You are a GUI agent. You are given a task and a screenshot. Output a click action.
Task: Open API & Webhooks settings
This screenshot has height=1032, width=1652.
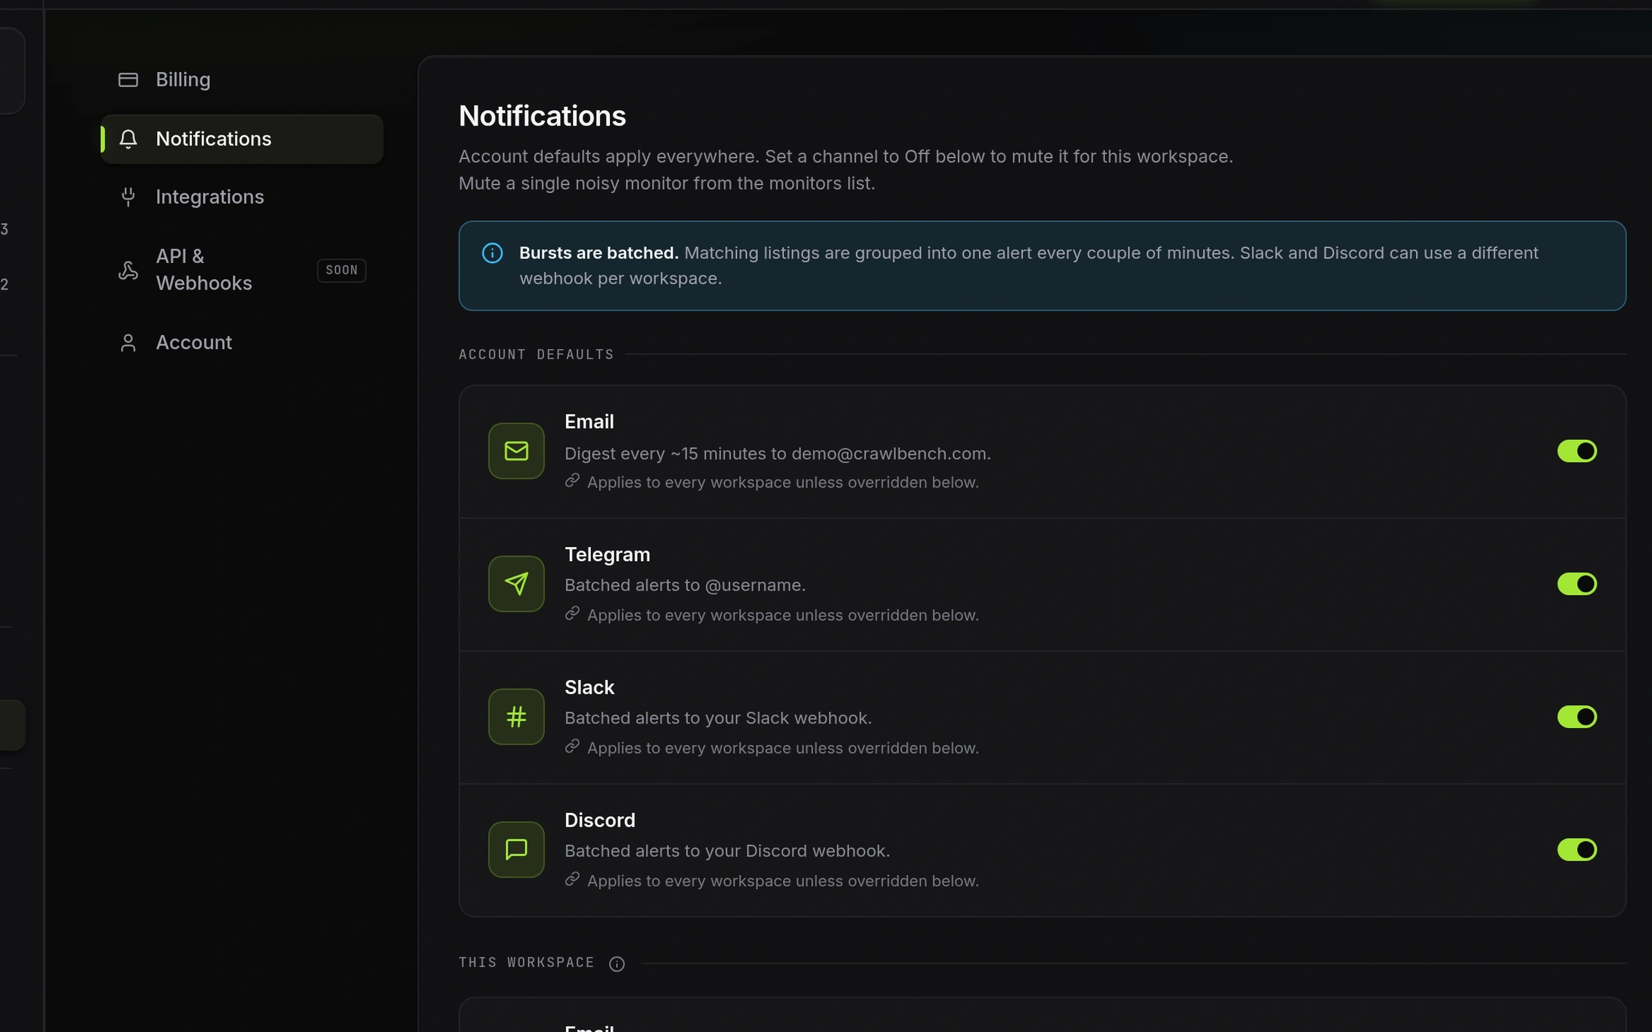241,269
